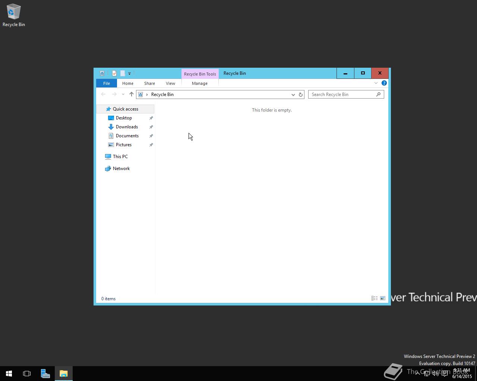Click the Back navigation arrow
This screenshot has width=477, height=381.
[x=103, y=95]
